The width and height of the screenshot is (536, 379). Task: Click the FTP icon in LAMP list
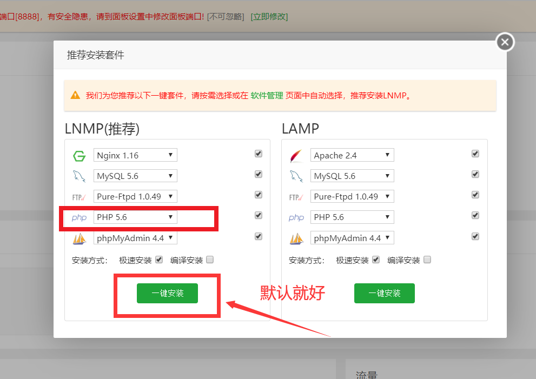tap(296, 197)
